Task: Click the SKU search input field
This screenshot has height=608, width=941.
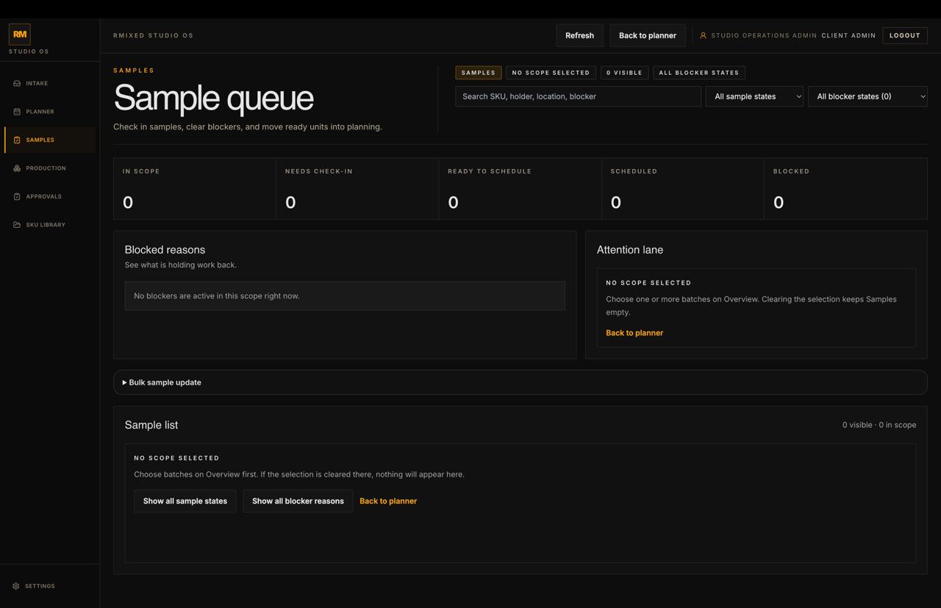Action: tap(577, 96)
